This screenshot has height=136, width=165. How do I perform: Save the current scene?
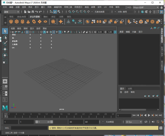tap(33, 12)
